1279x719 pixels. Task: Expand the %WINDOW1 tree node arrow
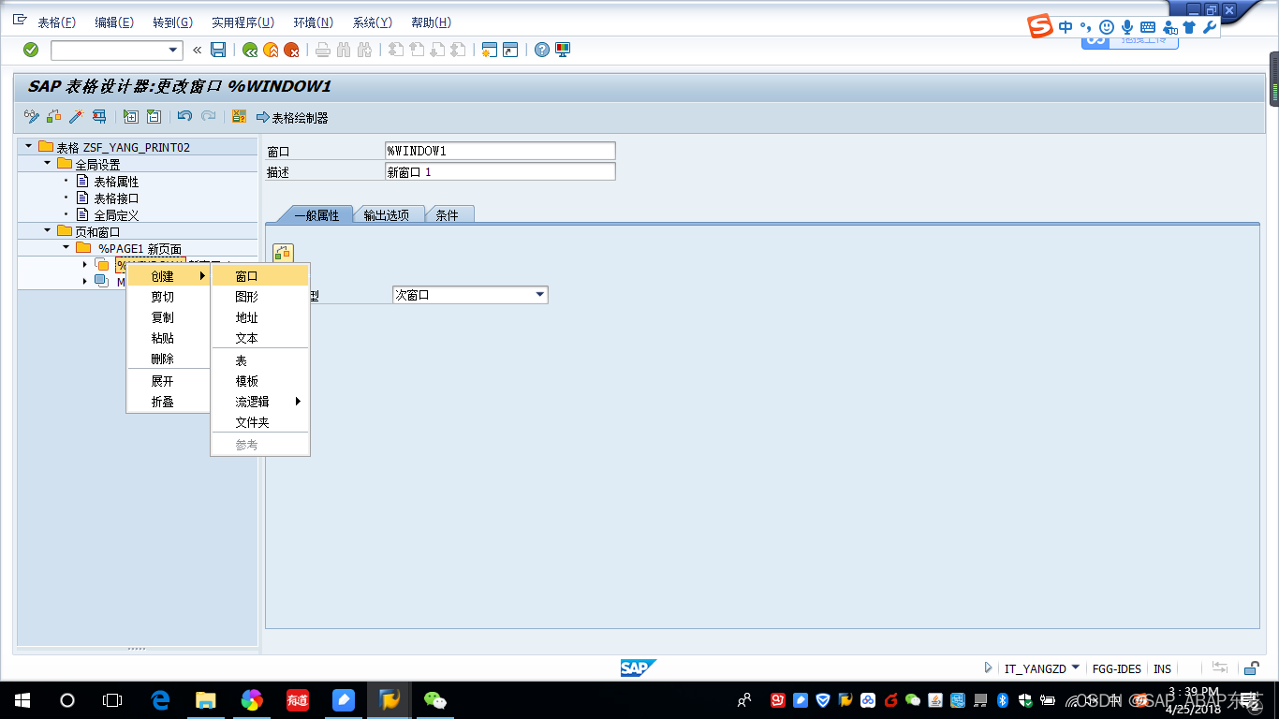tap(84, 264)
